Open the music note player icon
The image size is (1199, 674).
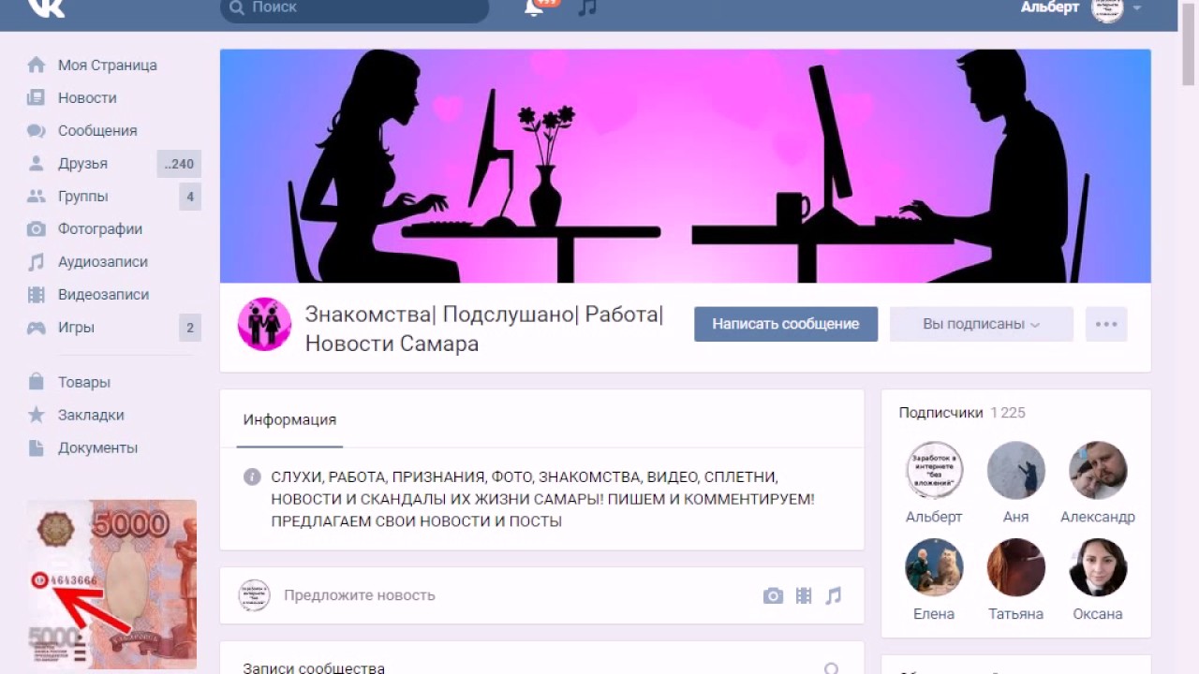(x=586, y=7)
